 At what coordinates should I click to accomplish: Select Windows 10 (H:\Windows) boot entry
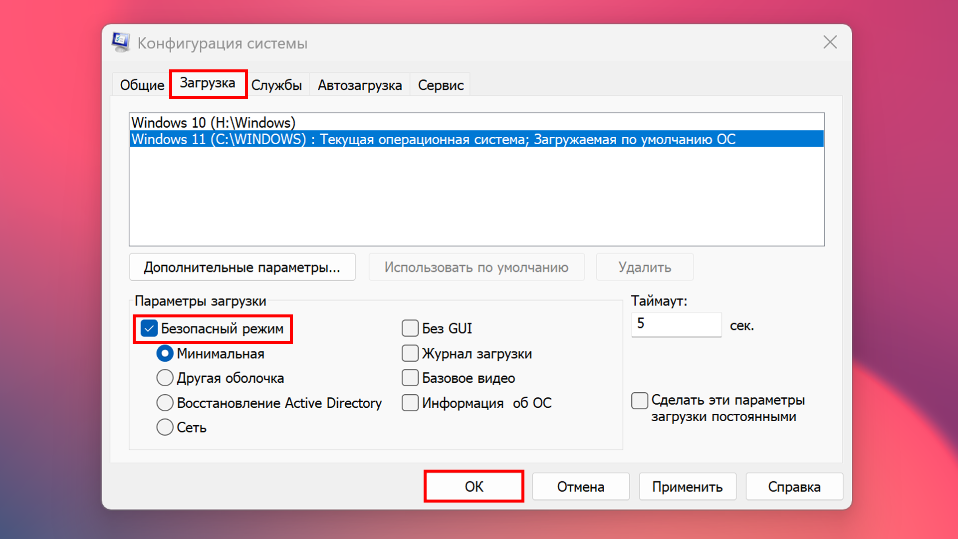click(214, 122)
